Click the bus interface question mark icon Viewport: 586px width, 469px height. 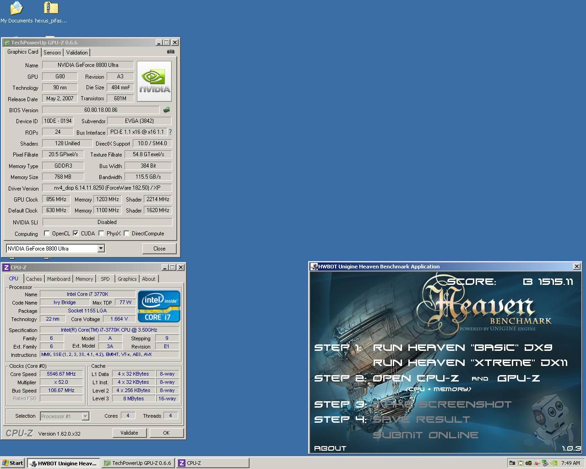pos(170,132)
